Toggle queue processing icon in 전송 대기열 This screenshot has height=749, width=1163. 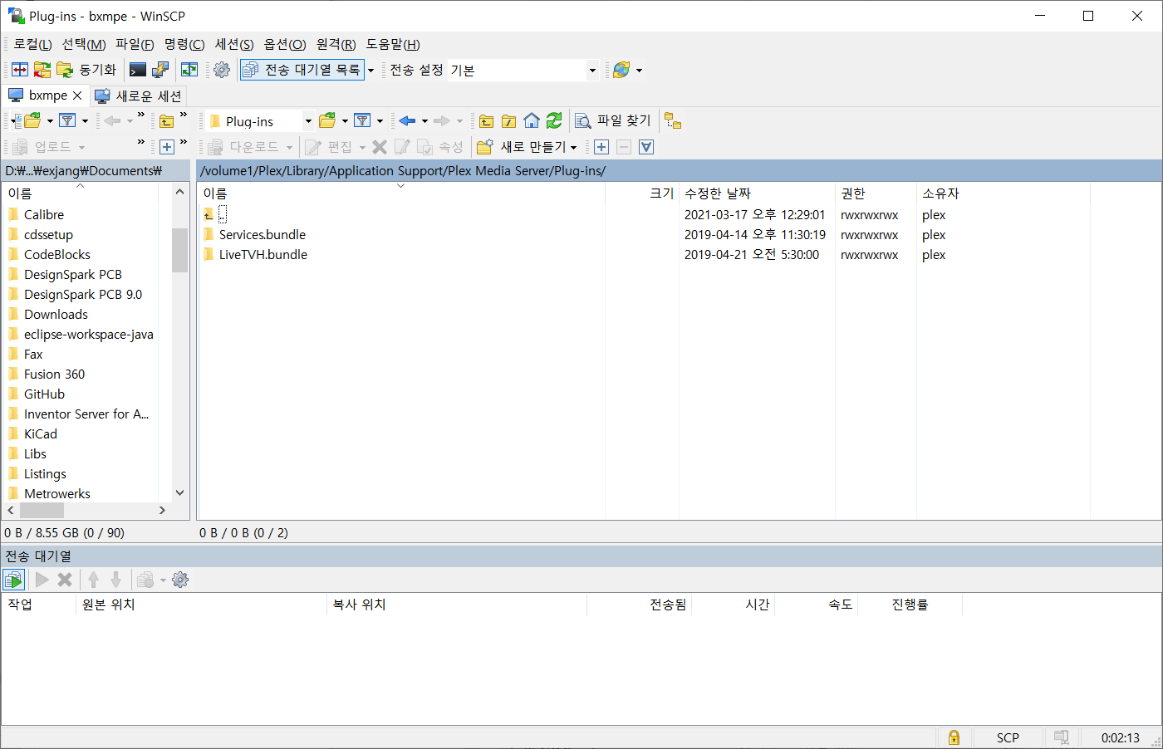pos(13,580)
